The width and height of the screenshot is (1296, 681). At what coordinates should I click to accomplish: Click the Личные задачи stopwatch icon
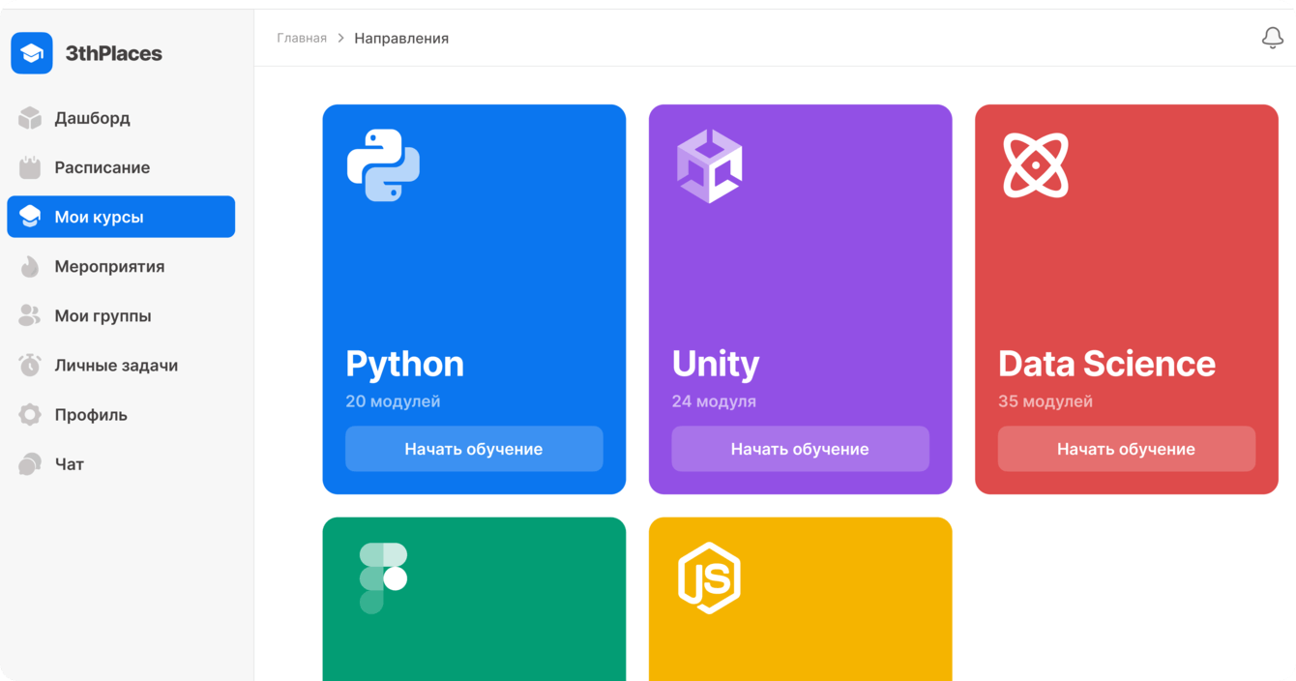30,365
